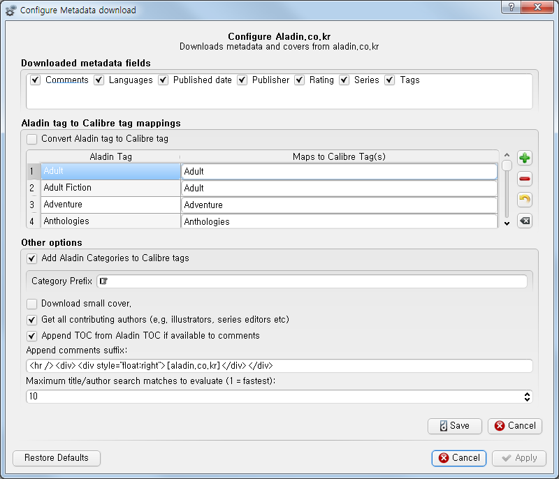The image size is (559, 479).
Task: Uncheck the Languages metadata field
Action: pyautogui.click(x=99, y=80)
